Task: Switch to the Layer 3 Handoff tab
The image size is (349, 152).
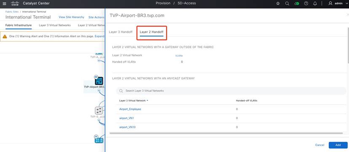Action: (x=121, y=32)
